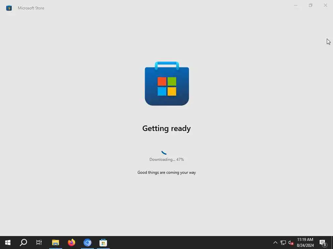This screenshot has height=249, width=333.
Task: Click the "Microsoft Store" window title text
Action: [31, 8]
